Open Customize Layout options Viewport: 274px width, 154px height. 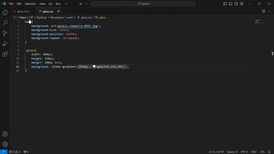[241, 4]
